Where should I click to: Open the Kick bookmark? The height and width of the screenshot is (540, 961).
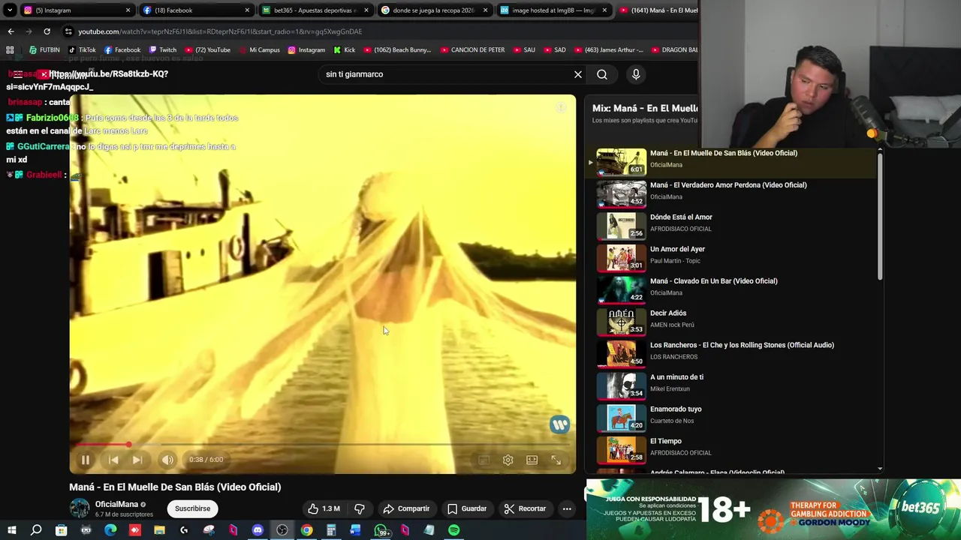344,50
